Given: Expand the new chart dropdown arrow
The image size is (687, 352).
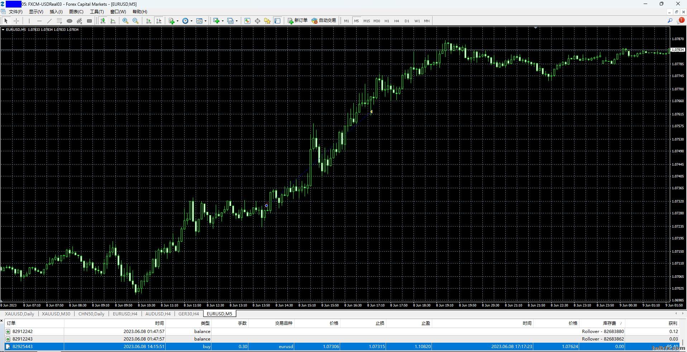Looking at the screenshot, I should click(223, 21).
